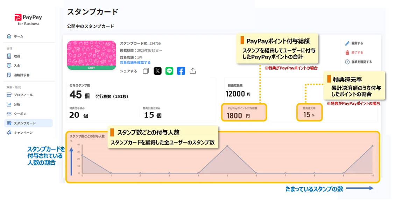Click the スタンプカードID: 134756 text
This screenshot has width=395, height=200.
tap(140, 44)
